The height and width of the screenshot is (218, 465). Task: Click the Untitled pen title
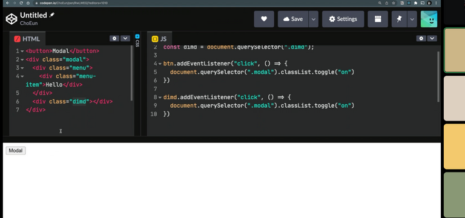point(33,15)
